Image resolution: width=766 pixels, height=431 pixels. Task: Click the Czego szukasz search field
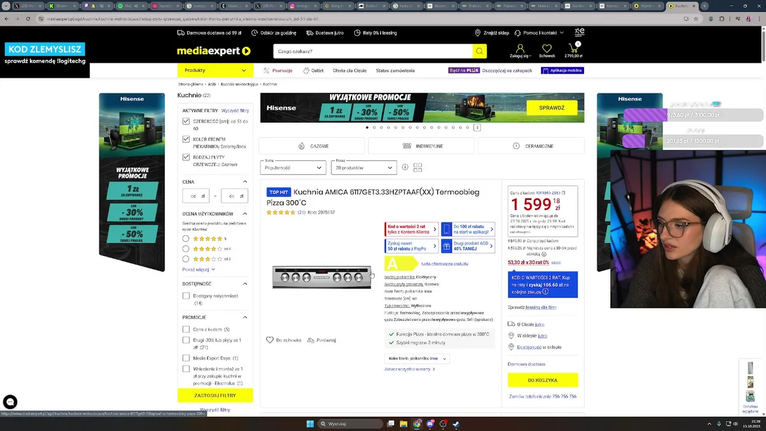373,51
